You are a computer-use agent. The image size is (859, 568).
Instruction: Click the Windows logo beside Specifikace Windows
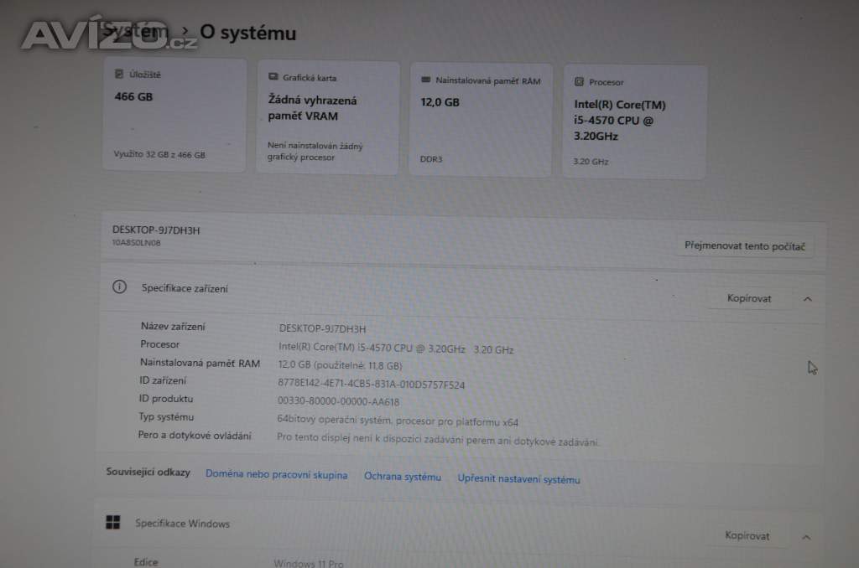[112, 523]
